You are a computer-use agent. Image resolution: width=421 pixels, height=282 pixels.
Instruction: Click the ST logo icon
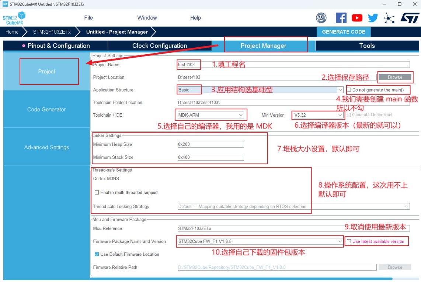pos(410,18)
